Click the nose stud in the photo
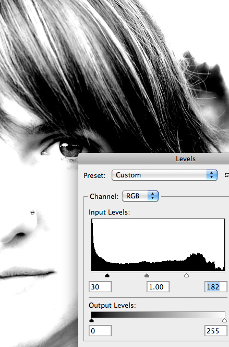Viewport: 229px width, 347px height. pos(32,212)
